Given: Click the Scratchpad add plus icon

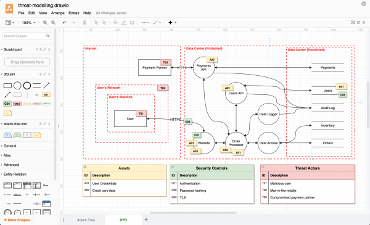Looking at the screenshot, I should pyautogui.click(x=40, y=49).
